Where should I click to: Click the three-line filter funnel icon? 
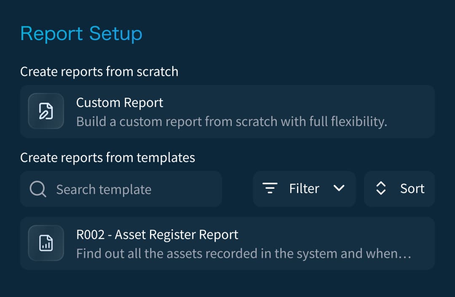[270, 188]
